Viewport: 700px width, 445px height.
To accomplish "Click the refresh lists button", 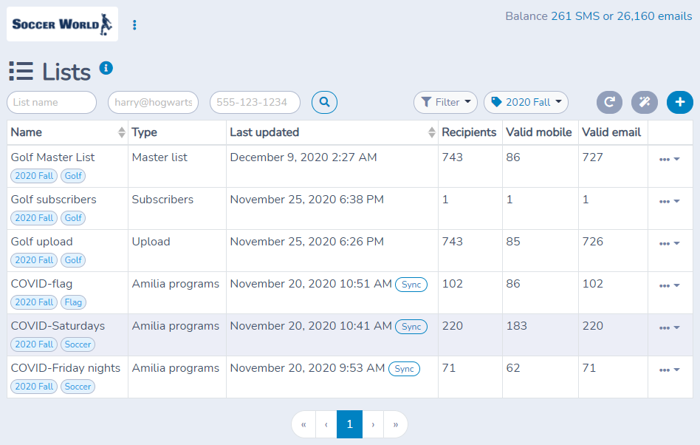I will (x=609, y=102).
